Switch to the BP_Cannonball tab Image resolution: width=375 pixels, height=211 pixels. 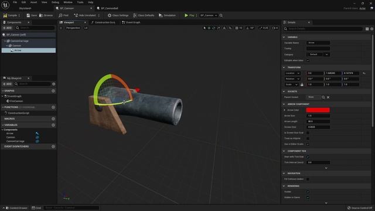coord(108,8)
